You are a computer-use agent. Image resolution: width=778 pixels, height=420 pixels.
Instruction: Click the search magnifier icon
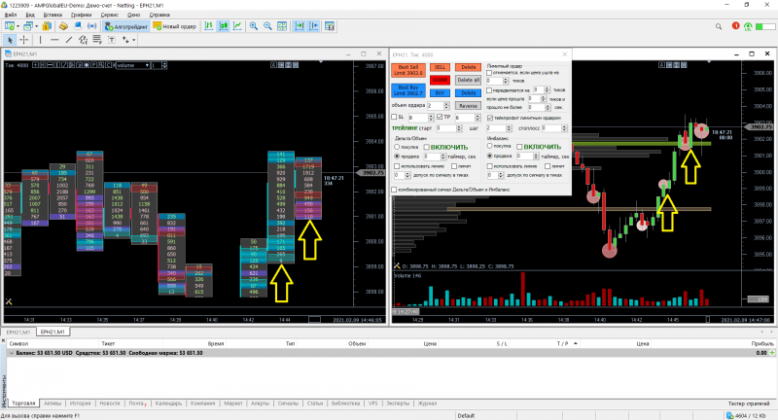719,26
